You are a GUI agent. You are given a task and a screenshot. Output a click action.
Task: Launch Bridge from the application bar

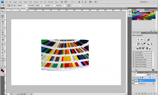coord(62,2)
